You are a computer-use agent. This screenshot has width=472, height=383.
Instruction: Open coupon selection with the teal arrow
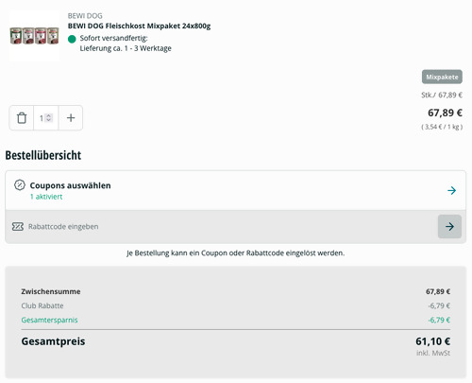451,190
